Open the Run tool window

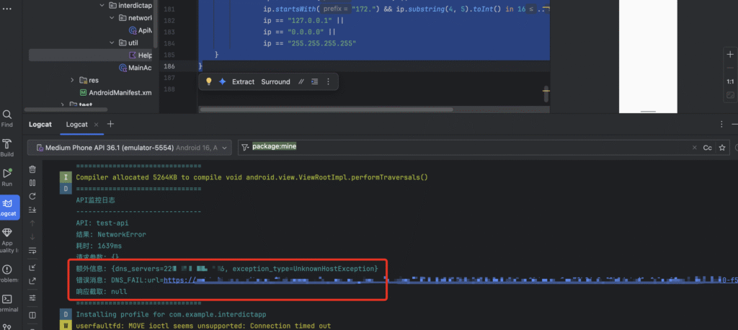(7, 176)
